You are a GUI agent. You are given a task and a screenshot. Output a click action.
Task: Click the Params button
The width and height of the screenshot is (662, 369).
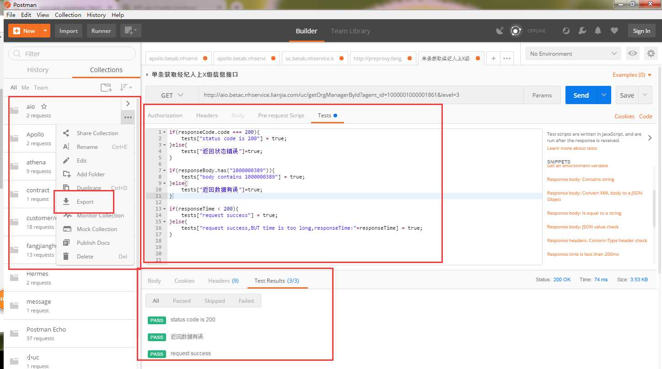point(542,95)
